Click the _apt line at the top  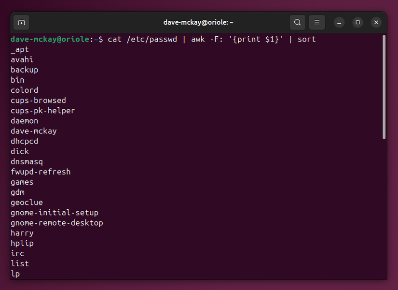point(19,49)
